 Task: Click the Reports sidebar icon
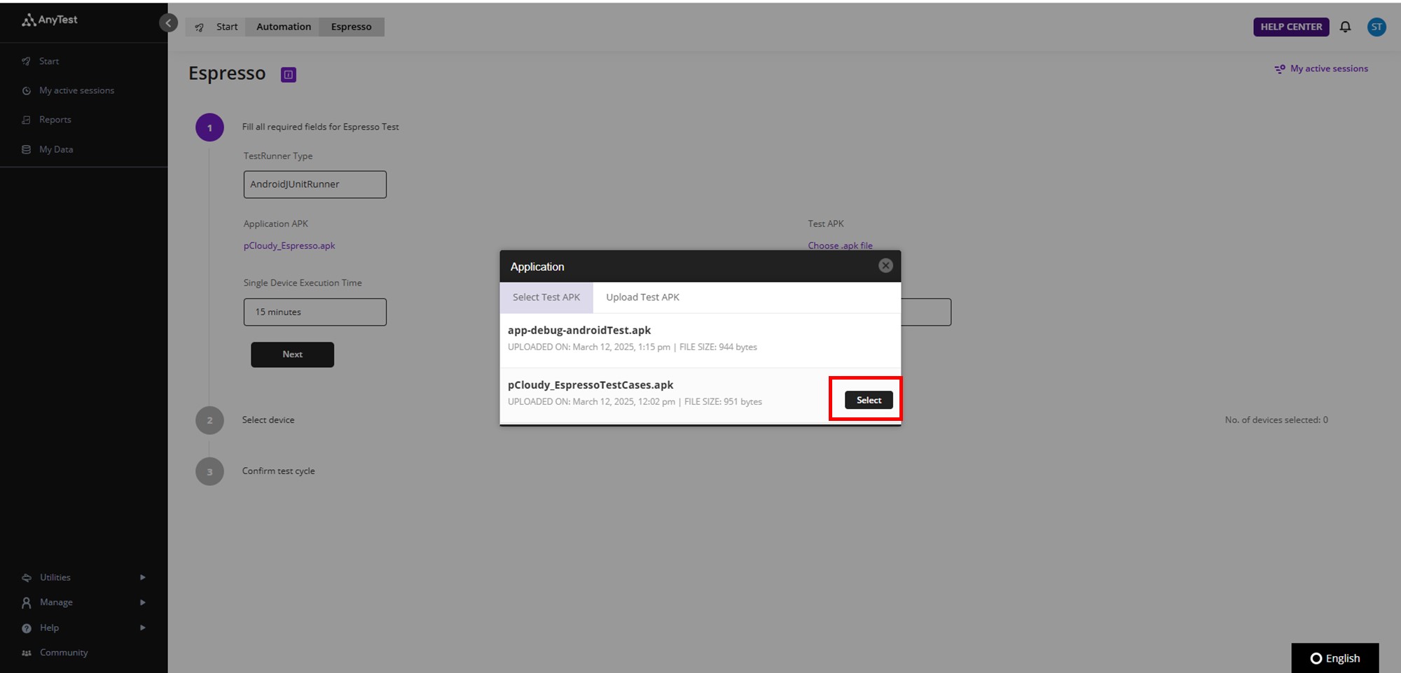[x=26, y=120]
